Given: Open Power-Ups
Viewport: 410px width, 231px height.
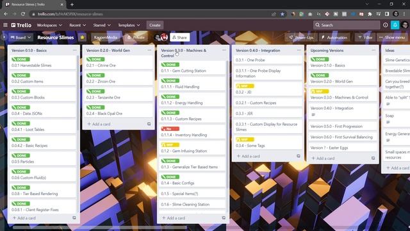Looking at the screenshot, I should pos(301,37).
